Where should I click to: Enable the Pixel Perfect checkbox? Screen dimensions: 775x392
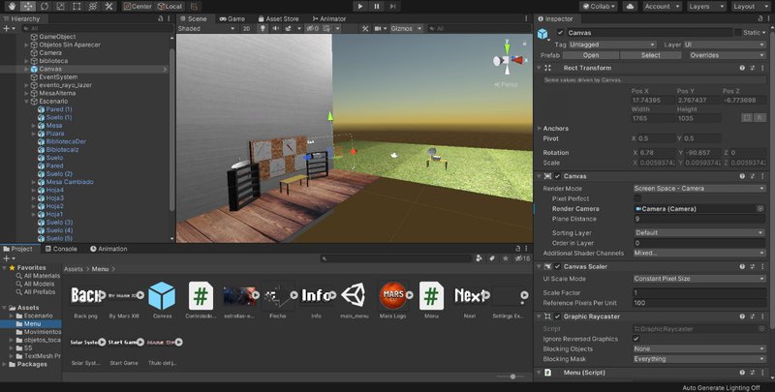pyautogui.click(x=637, y=197)
